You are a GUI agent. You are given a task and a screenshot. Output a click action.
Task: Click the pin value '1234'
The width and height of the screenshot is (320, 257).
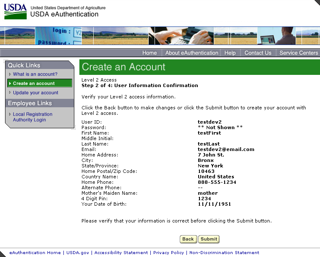(x=205, y=199)
